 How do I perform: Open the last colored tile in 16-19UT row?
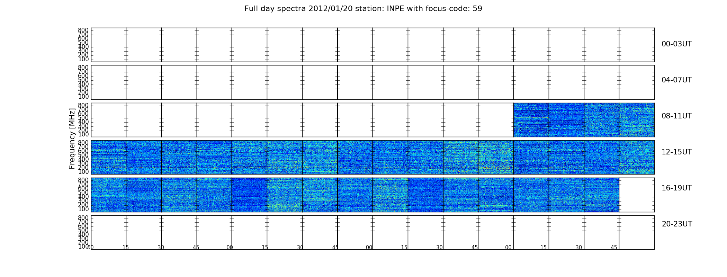601,195
